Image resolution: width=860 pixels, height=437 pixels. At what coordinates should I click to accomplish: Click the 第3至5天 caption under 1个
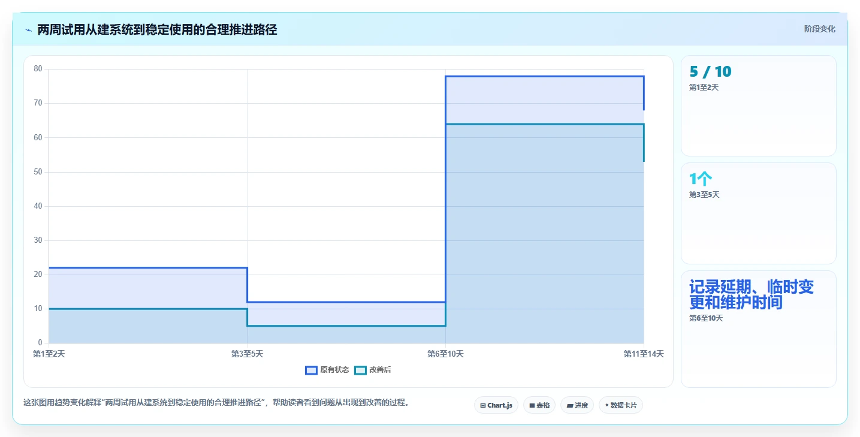click(x=704, y=195)
